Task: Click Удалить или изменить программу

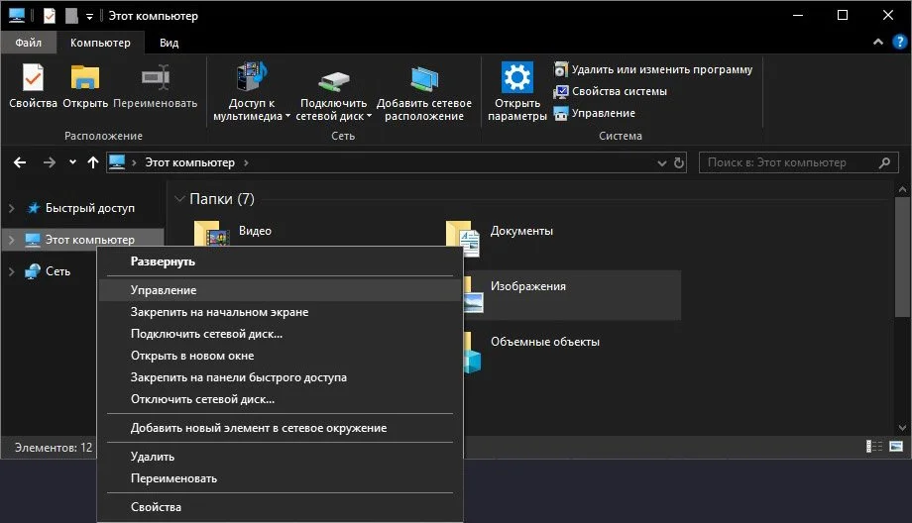Action: point(653,69)
